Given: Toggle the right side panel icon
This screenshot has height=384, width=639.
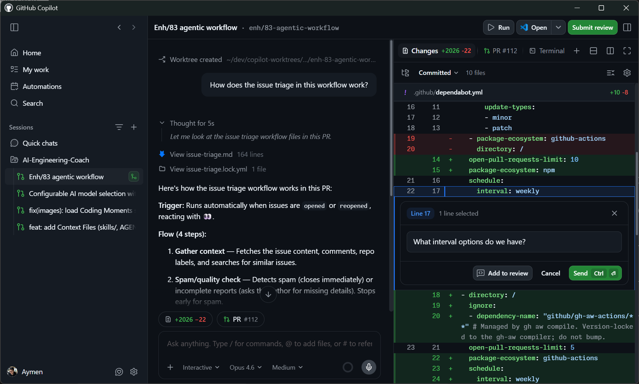Looking at the screenshot, I should coord(627,27).
